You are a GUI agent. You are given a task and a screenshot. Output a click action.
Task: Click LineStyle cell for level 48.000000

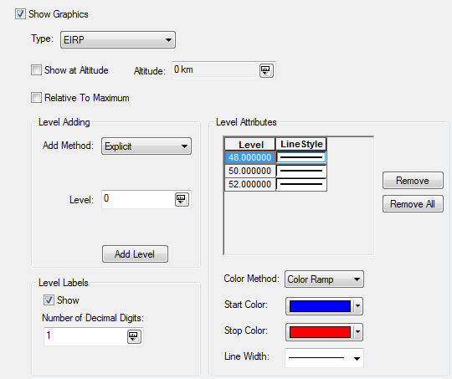pos(301,157)
